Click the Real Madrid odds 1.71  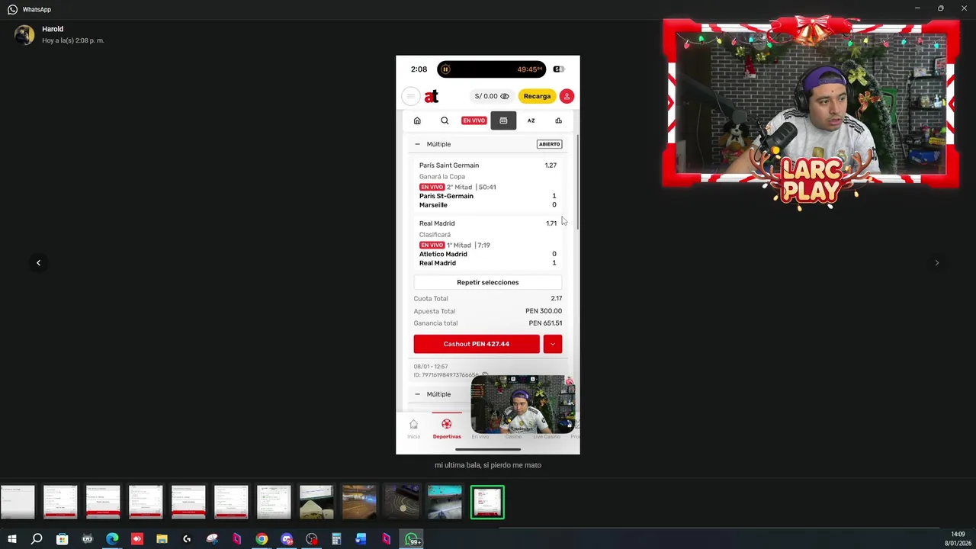click(x=551, y=223)
